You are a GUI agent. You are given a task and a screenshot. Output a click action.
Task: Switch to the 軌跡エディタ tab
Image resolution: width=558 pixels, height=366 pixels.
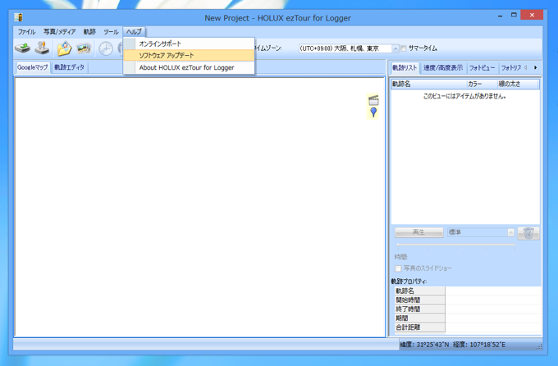point(70,67)
